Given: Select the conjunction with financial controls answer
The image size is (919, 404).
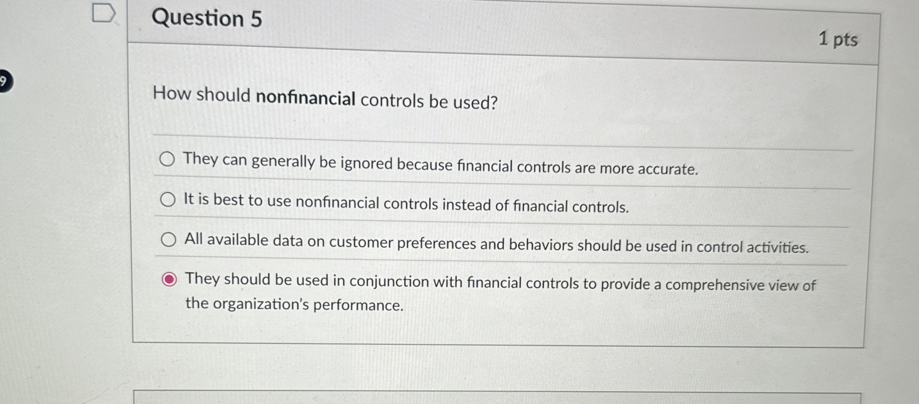Looking at the screenshot, I should 170,280.
